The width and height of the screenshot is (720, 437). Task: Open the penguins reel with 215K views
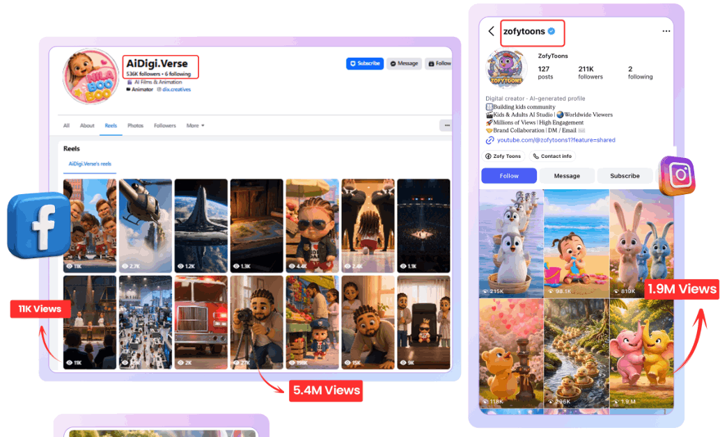[511, 244]
